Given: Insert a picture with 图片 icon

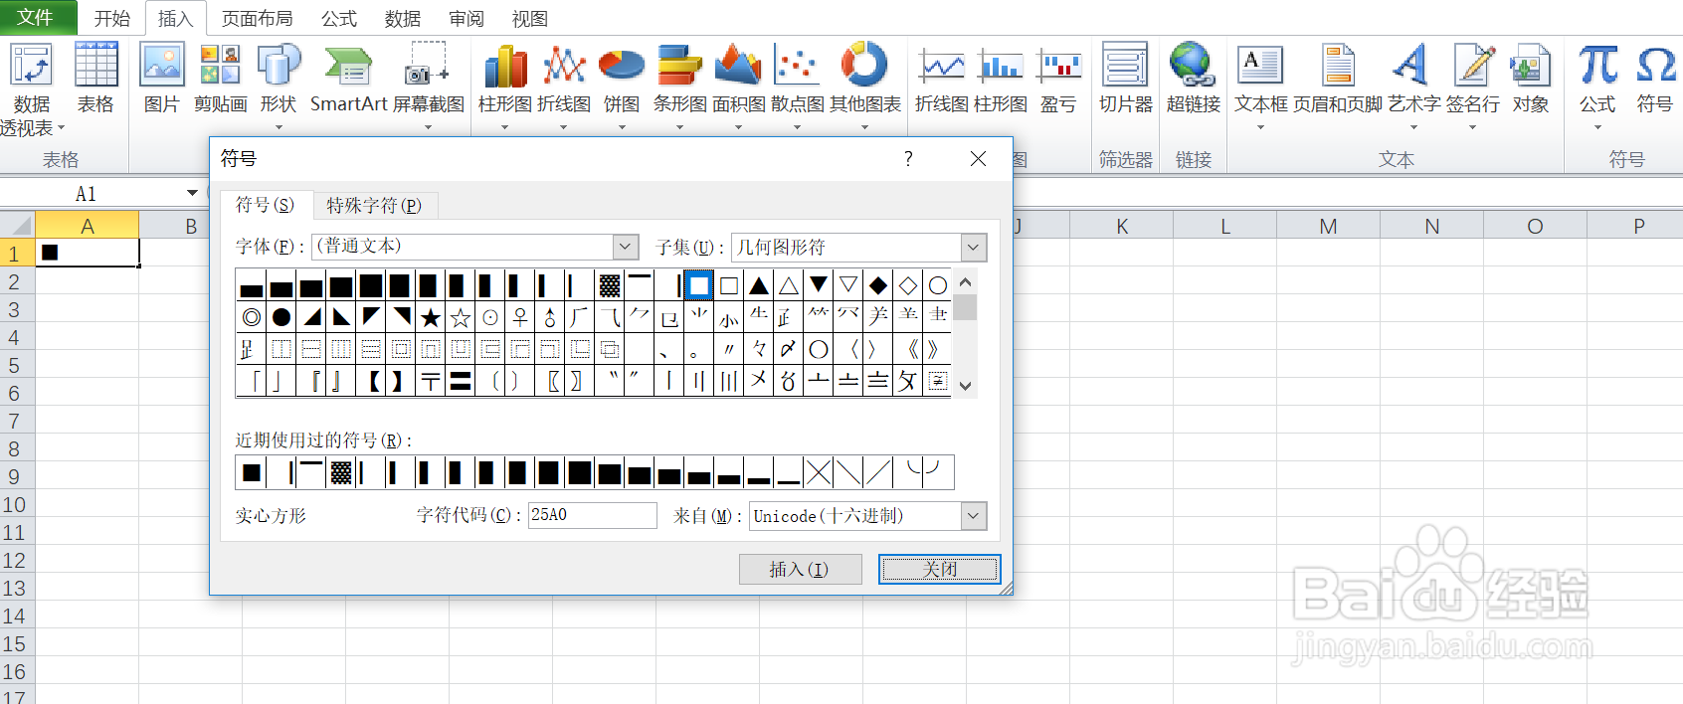Looking at the screenshot, I should [x=161, y=79].
